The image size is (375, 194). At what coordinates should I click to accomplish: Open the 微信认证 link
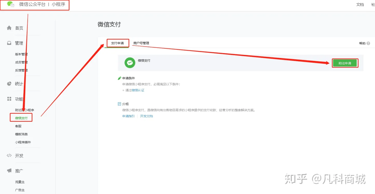tap(138, 90)
